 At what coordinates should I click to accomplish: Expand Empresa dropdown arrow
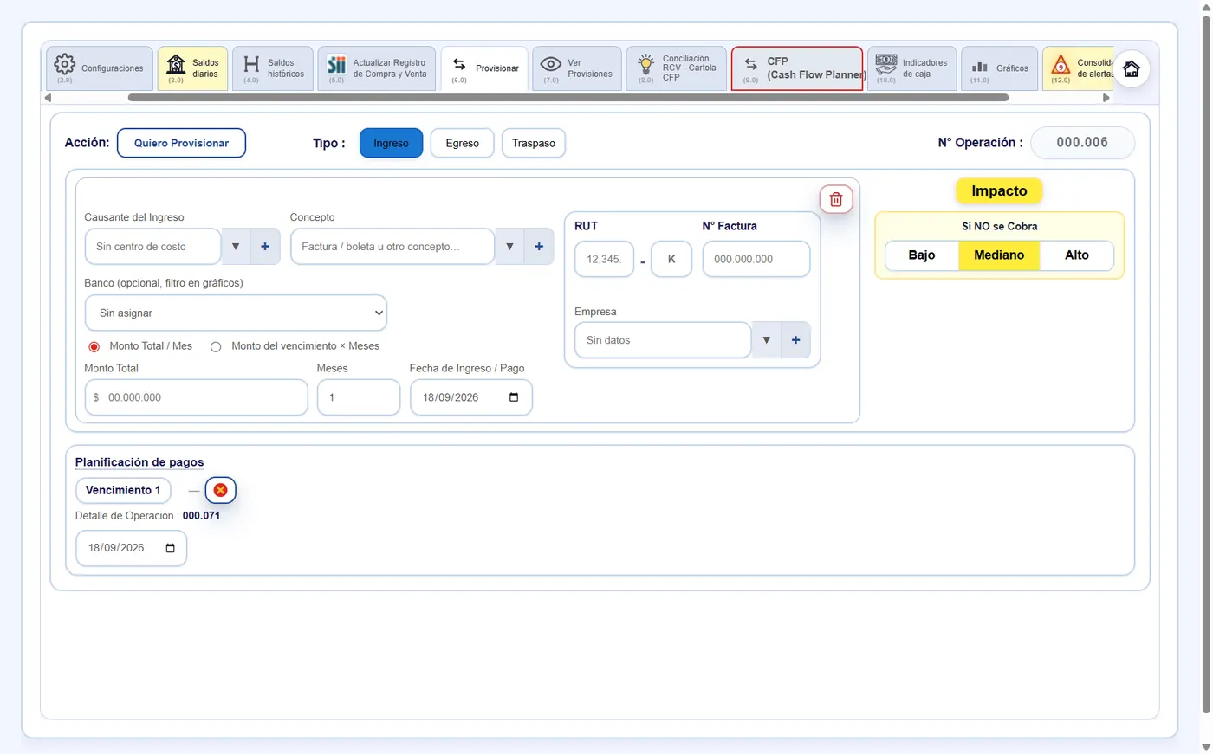point(766,340)
